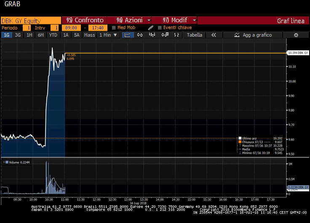The width and height of the screenshot is (310, 223).
Task: Select the line chart type icon
Action: coord(128,35)
